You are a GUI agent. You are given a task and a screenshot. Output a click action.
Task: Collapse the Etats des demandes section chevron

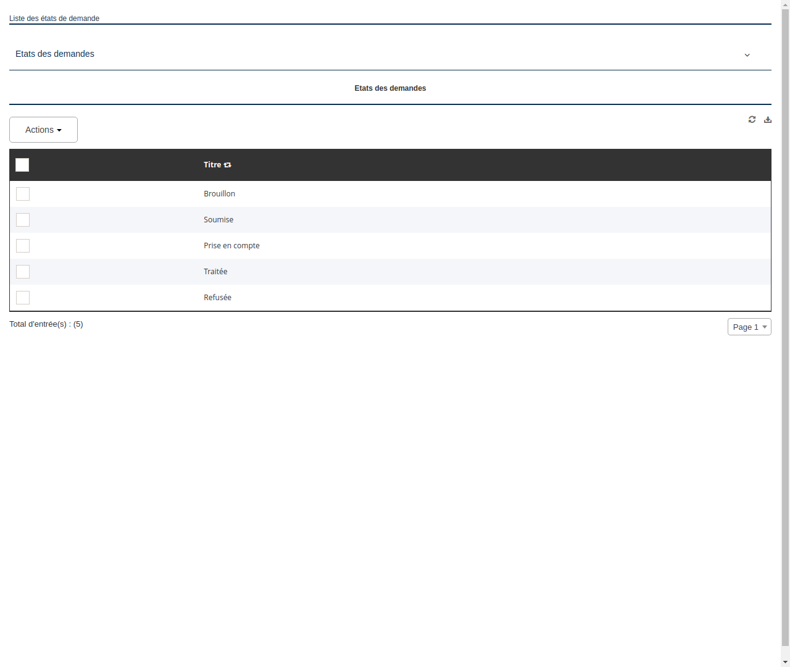pyautogui.click(x=747, y=55)
